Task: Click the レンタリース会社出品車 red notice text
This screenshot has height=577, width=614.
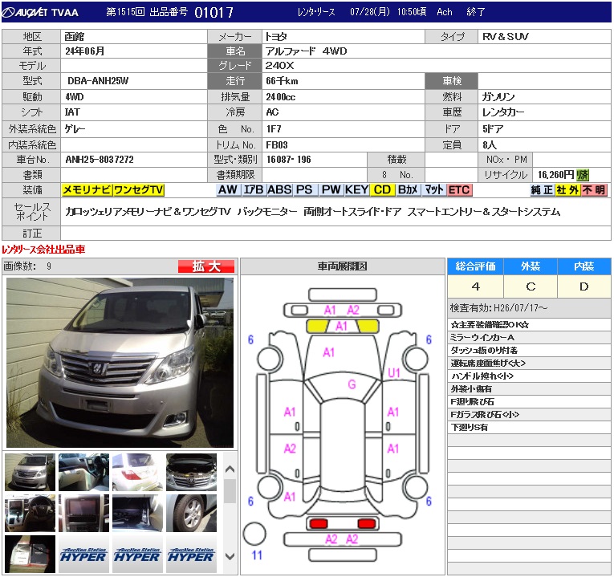Action: (x=43, y=250)
